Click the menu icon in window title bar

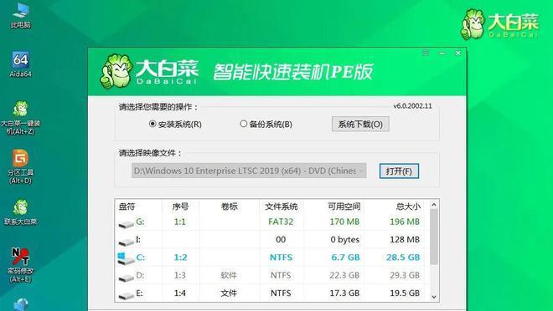click(426, 53)
